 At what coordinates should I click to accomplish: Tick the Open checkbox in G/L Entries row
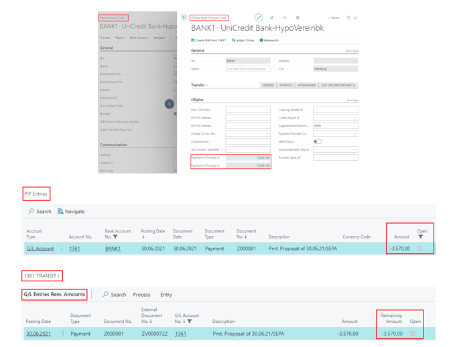tap(413, 333)
